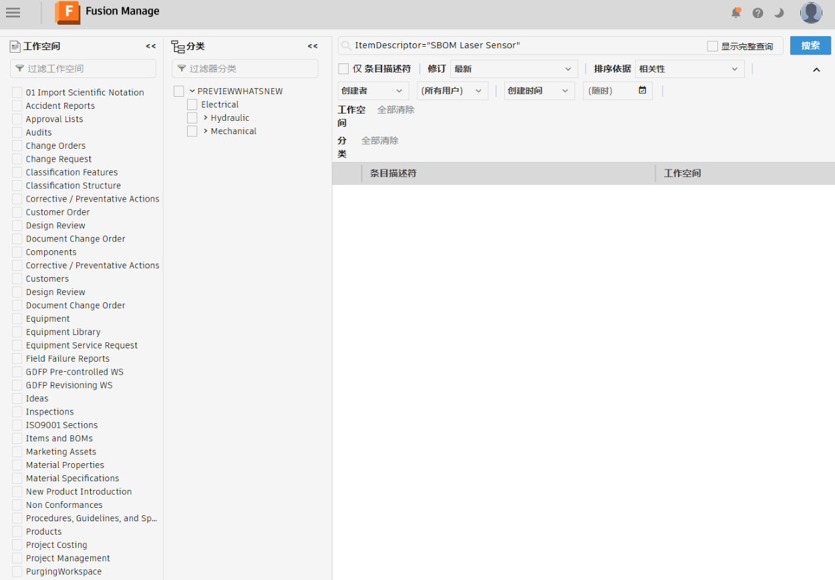Select Marketing Assets workspace label
This screenshot has width=835, height=580.
(x=61, y=452)
